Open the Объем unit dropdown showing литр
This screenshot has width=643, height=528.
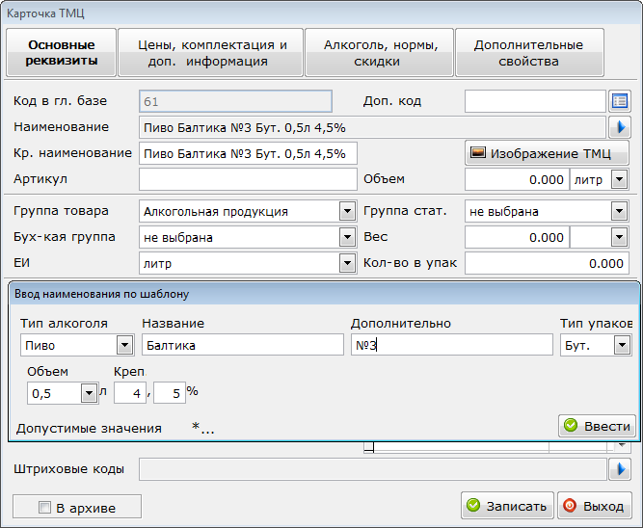[x=619, y=179]
